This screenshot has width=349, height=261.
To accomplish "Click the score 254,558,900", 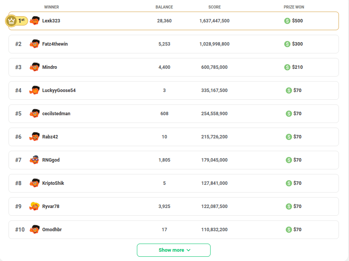I will (x=214, y=114).
